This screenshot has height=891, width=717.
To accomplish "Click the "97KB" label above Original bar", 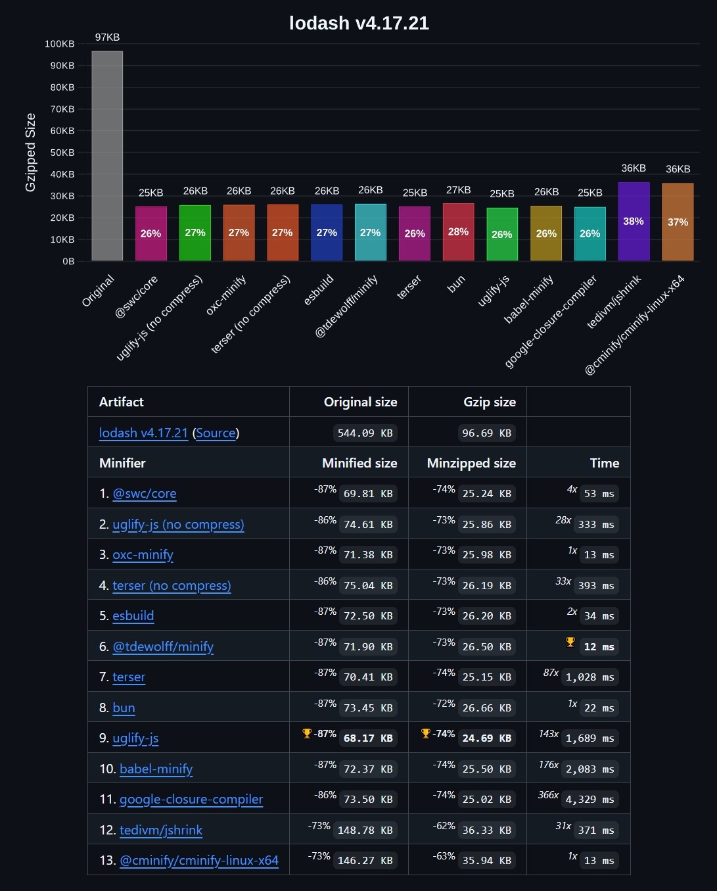I will coord(107,37).
